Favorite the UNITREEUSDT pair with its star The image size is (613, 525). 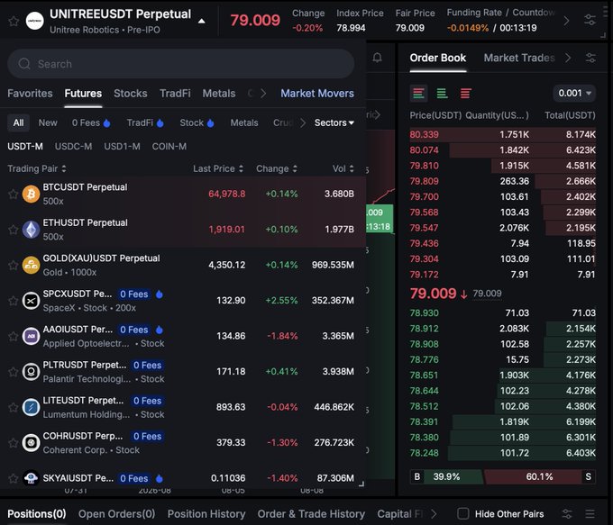coord(14,21)
